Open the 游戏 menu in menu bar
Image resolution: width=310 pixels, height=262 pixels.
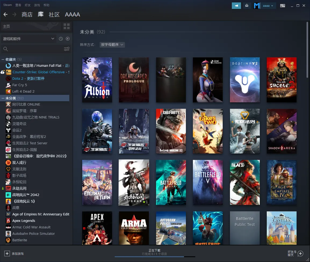click(x=37, y=5)
